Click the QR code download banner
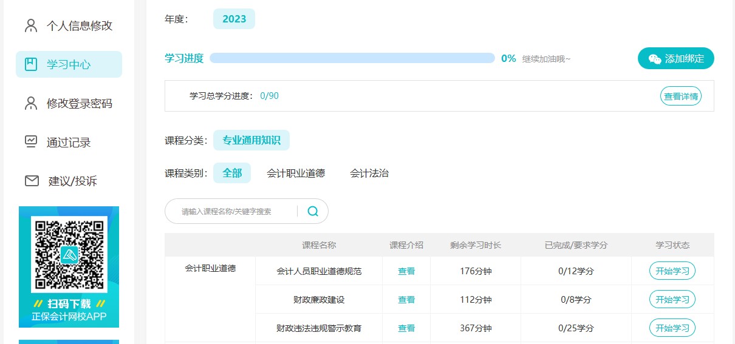 [x=69, y=267]
